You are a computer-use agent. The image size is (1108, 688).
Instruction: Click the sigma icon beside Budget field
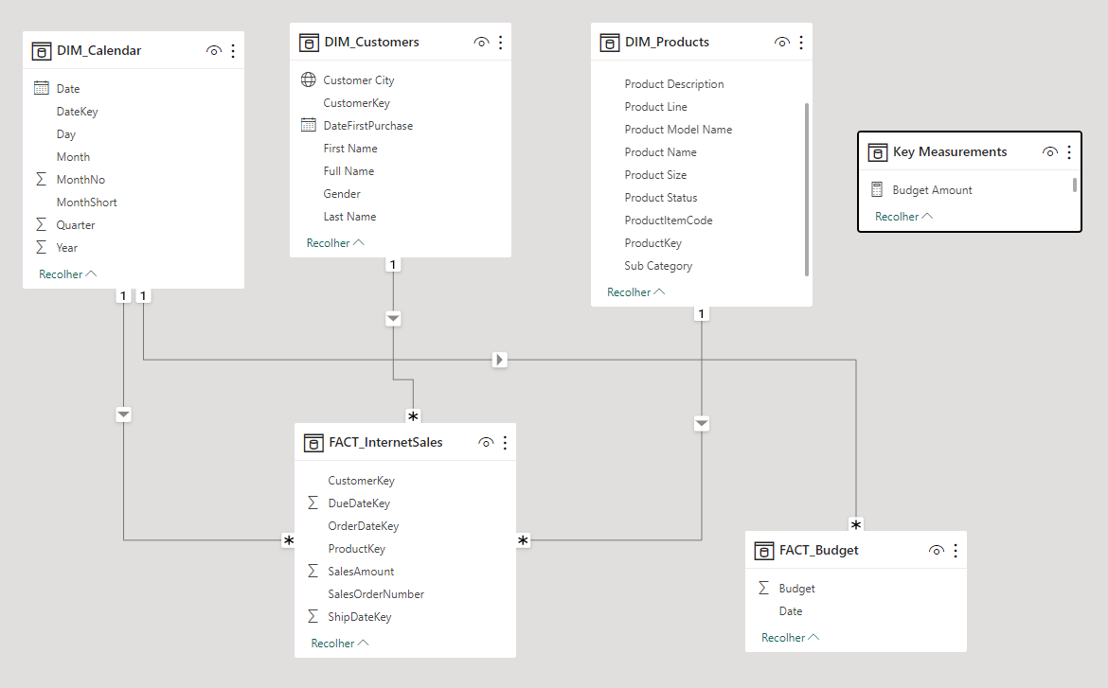(763, 588)
